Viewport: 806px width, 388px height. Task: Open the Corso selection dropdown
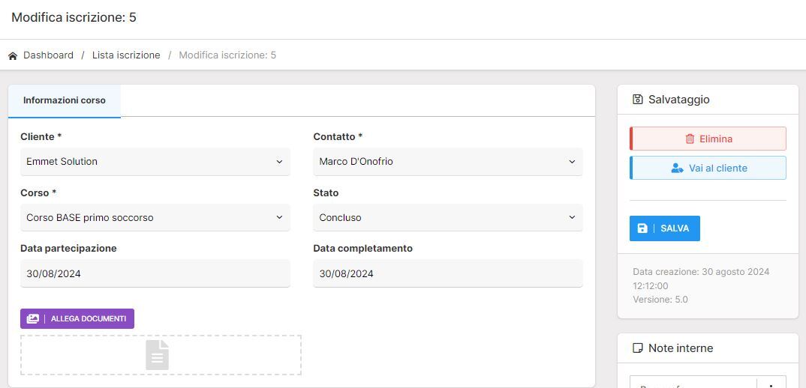(155, 218)
